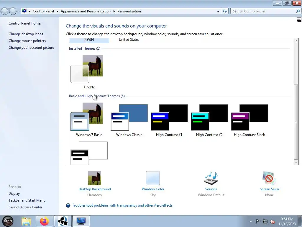Viewport: 302px width, 227px height.
Task: Click the Personalization breadcrumb
Action: pyautogui.click(x=129, y=11)
